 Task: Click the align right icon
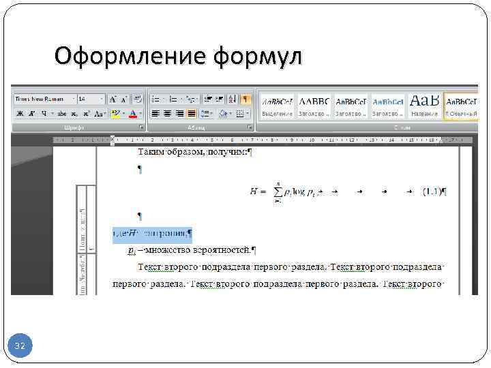(179, 114)
